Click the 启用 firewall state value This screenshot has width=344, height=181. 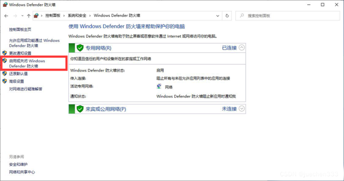[x=160, y=70]
